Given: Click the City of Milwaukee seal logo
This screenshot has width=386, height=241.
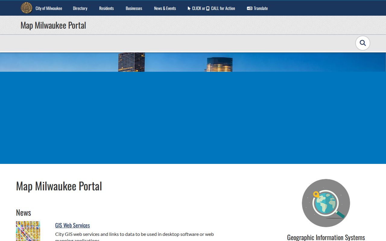Looking at the screenshot, I should point(27,8).
